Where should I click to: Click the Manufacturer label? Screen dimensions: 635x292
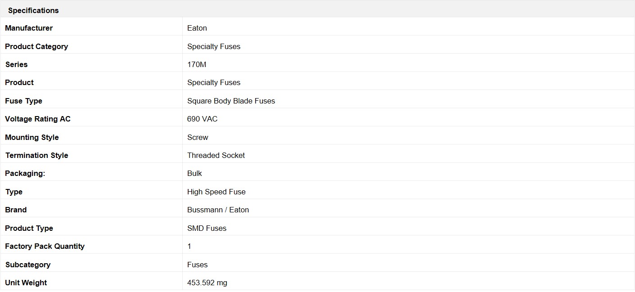point(29,28)
